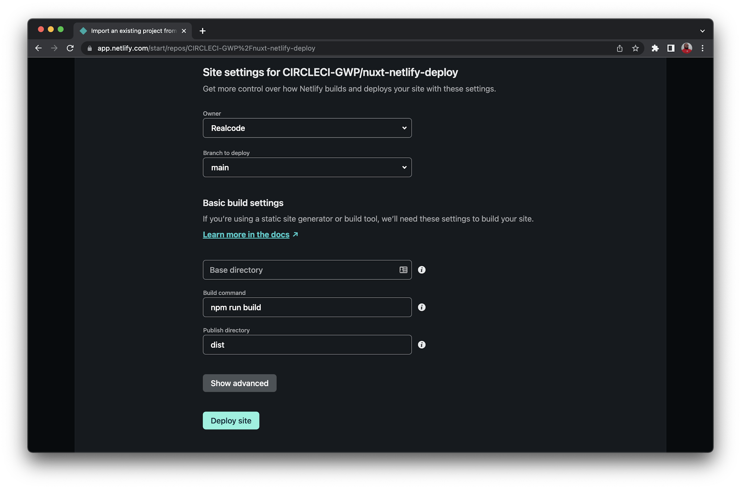Open Learn more in the docs
The height and width of the screenshot is (489, 741).
click(246, 234)
